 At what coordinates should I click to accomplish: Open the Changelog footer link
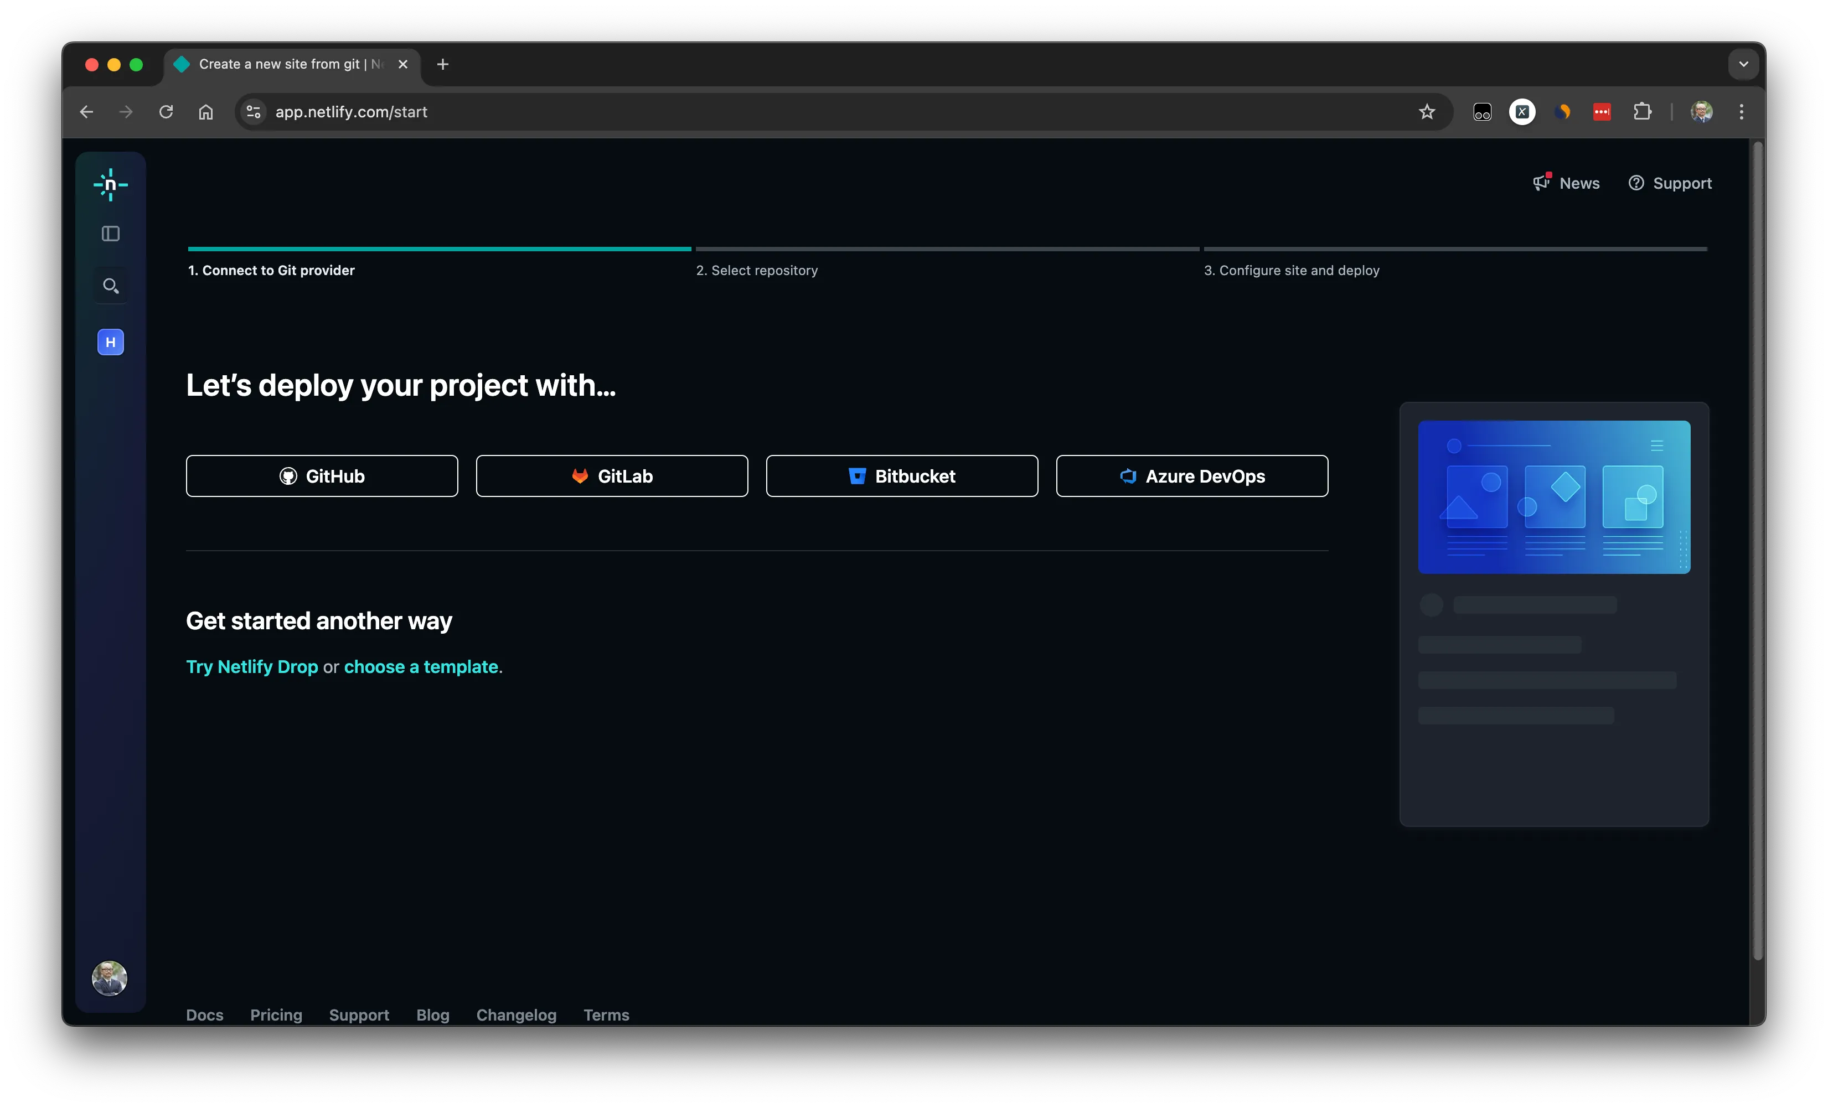coord(517,1014)
